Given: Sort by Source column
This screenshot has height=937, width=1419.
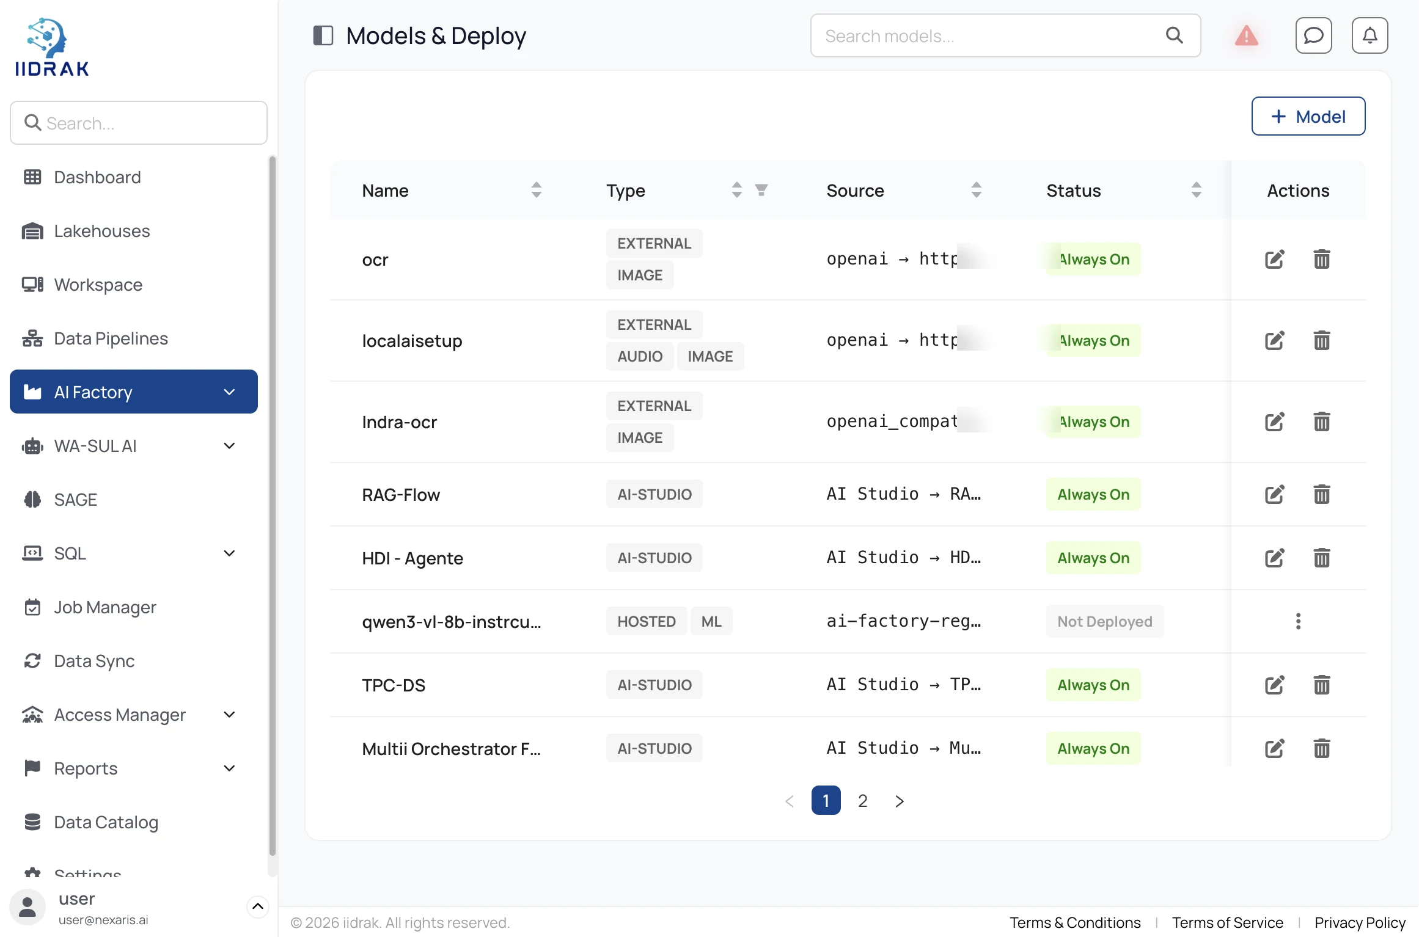Looking at the screenshot, I should coord(976,190).
